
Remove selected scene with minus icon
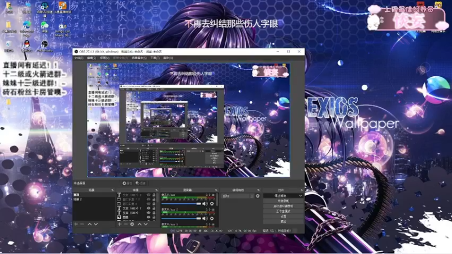pyautogui.click(x=82, y=224)
